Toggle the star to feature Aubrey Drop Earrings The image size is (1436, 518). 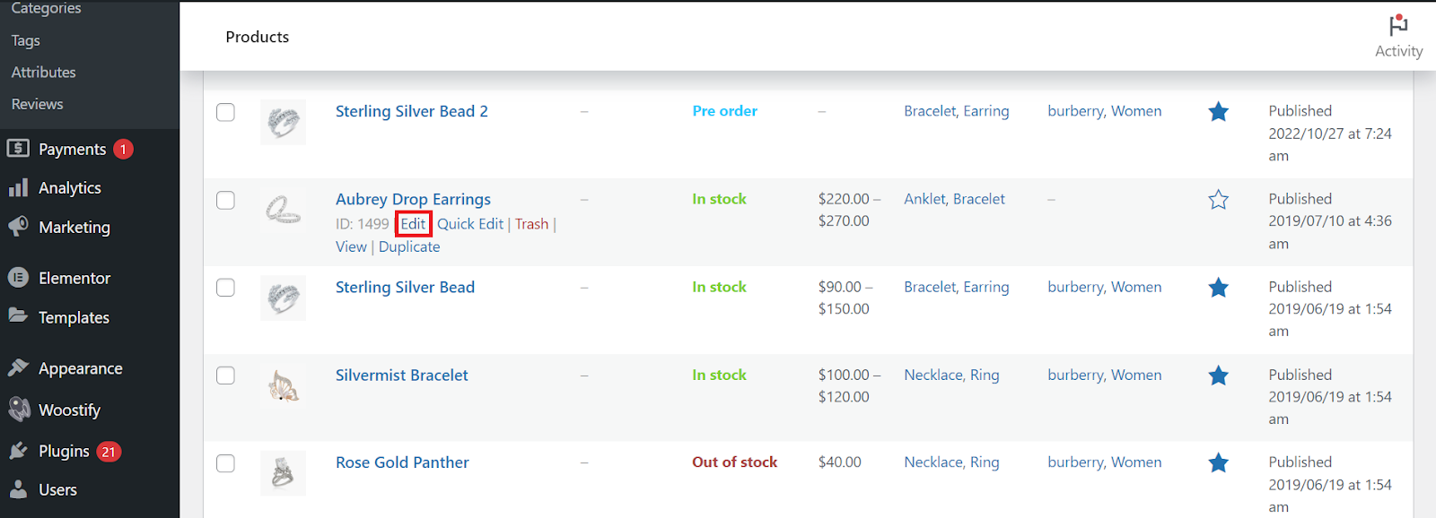pos(1218,199)
